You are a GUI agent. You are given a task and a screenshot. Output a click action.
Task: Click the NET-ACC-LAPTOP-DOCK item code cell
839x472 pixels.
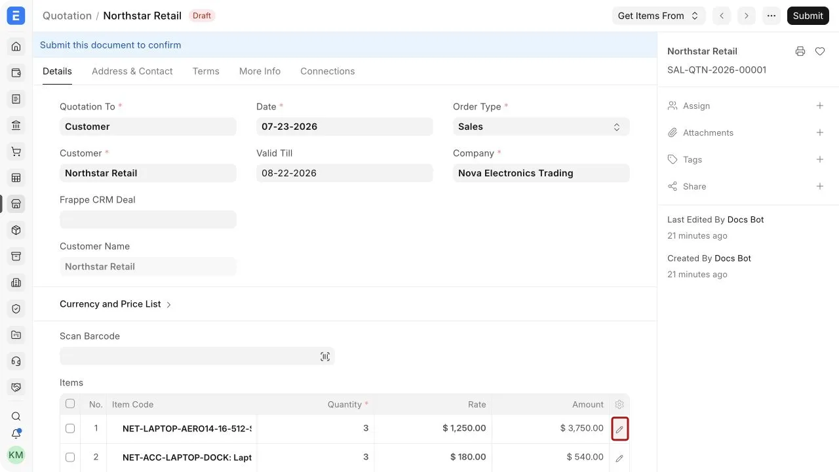pyautogui.click(x=182, y=457)
